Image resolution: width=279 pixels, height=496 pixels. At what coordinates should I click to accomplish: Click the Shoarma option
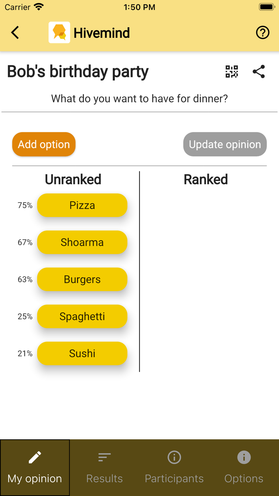coord(82,242)
